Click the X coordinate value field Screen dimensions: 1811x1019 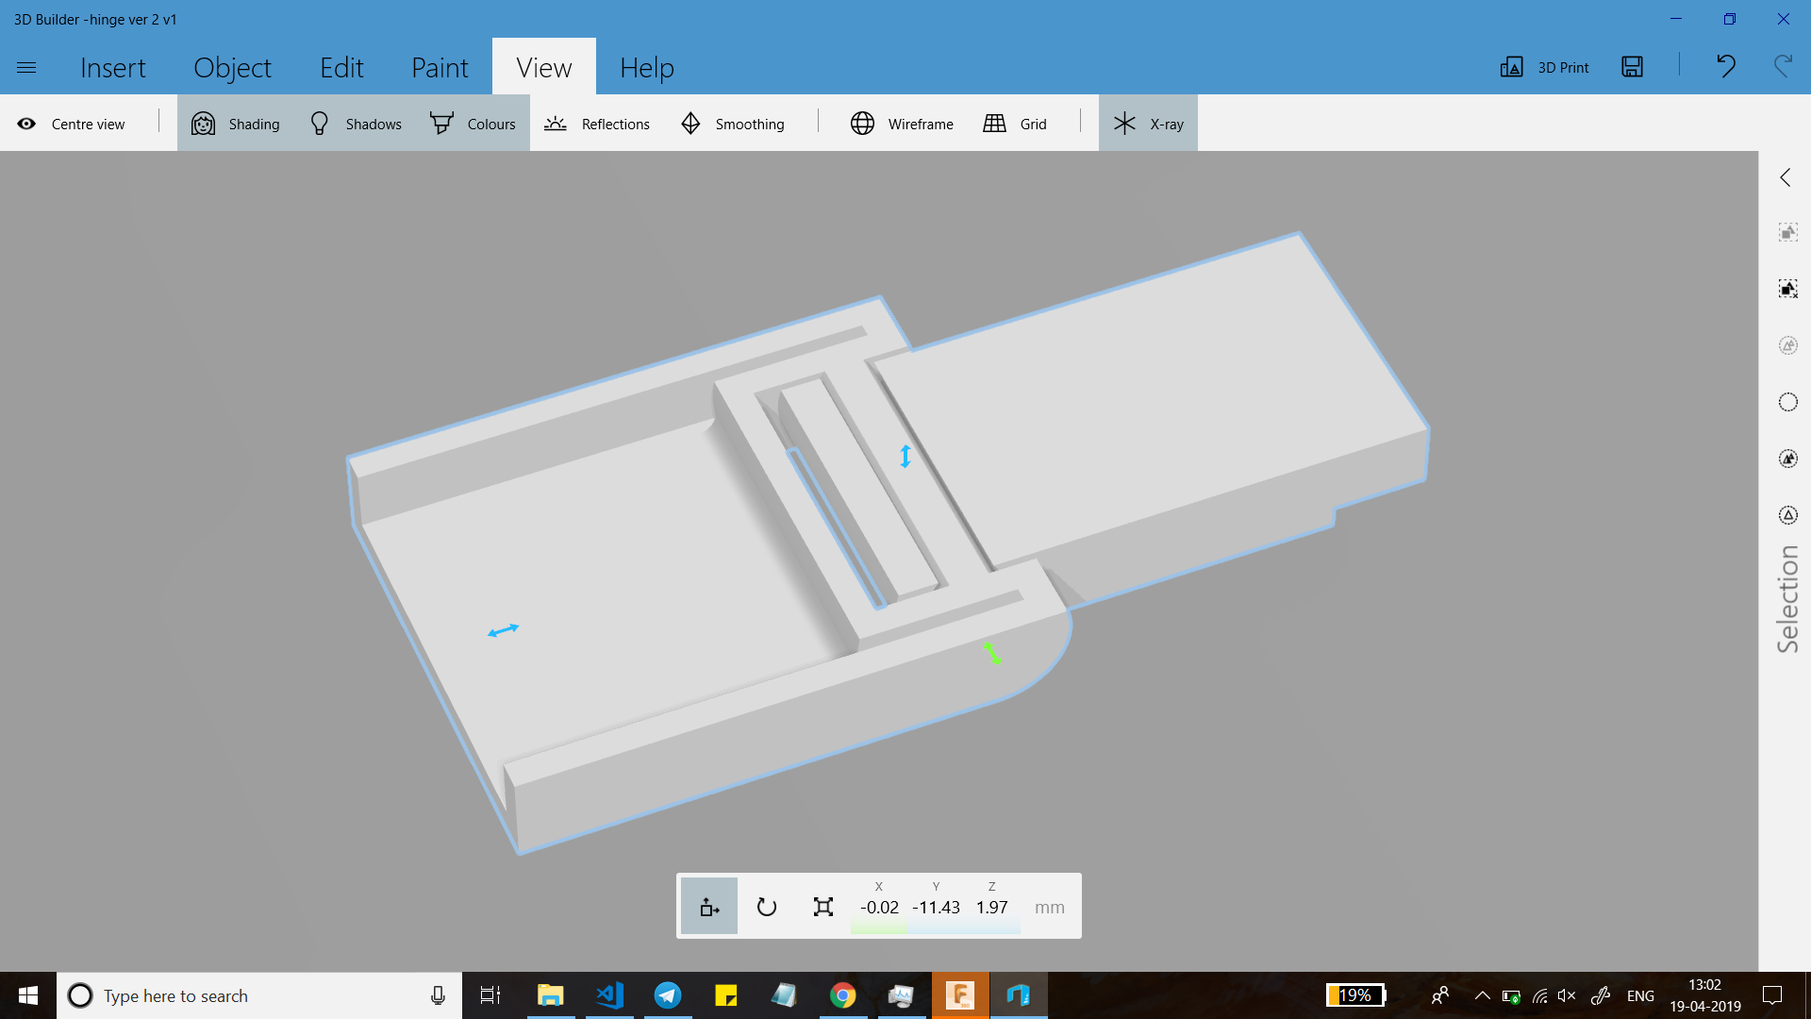point(879,907)
